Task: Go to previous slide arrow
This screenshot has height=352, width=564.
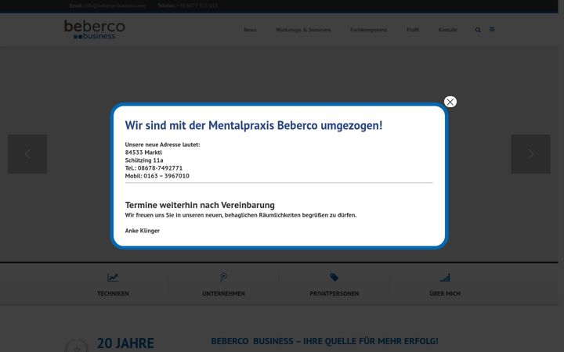Action: pyautogui.click(x=27, y=154)
